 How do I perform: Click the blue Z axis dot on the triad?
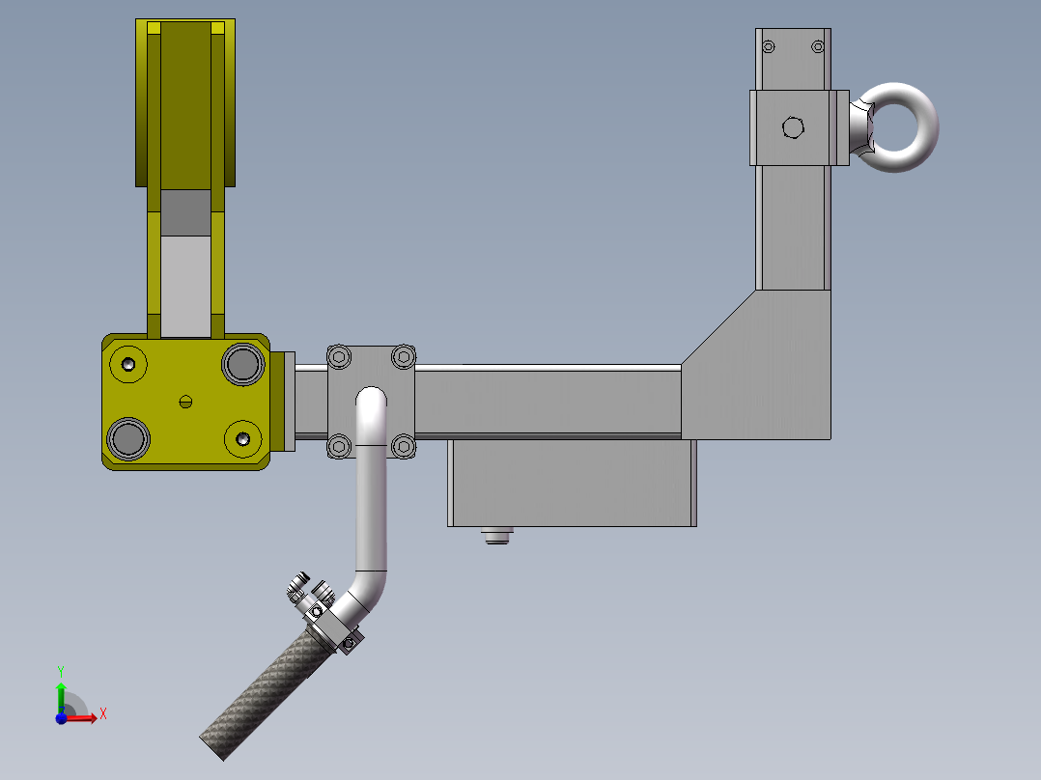pyautogui.click(x=61, y=718)
